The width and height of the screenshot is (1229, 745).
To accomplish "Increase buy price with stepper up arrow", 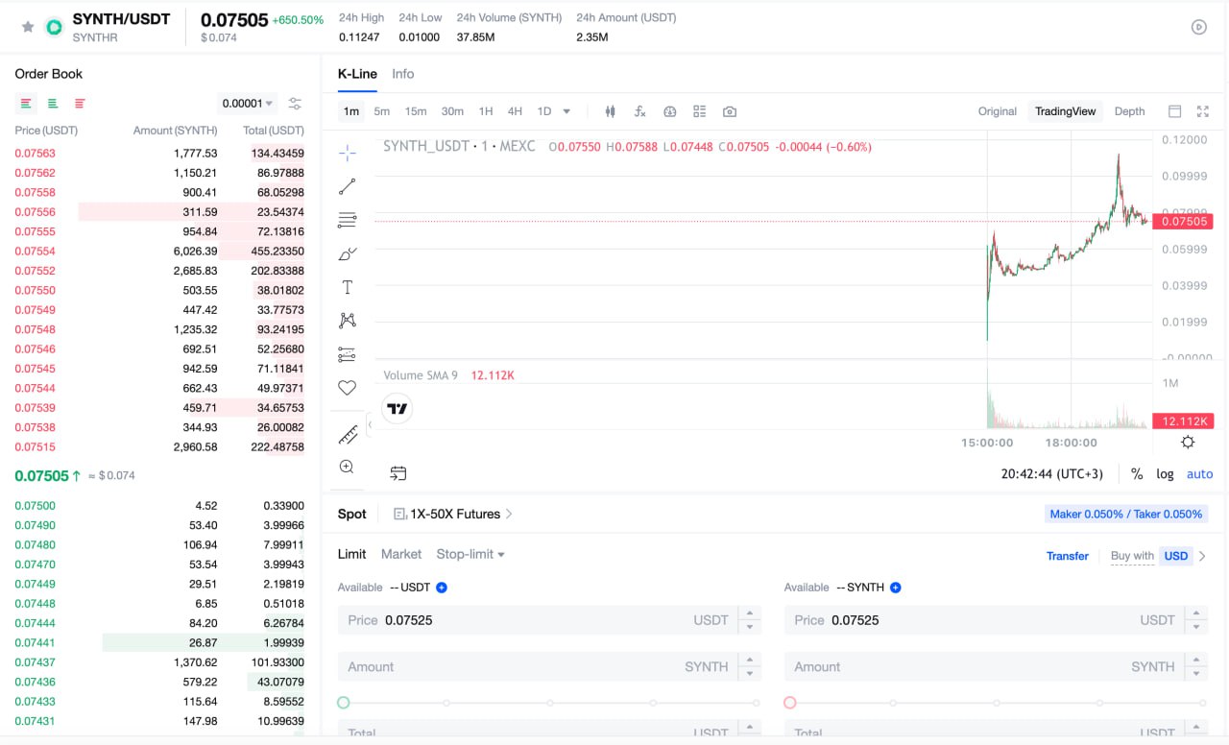I will 749,613.
